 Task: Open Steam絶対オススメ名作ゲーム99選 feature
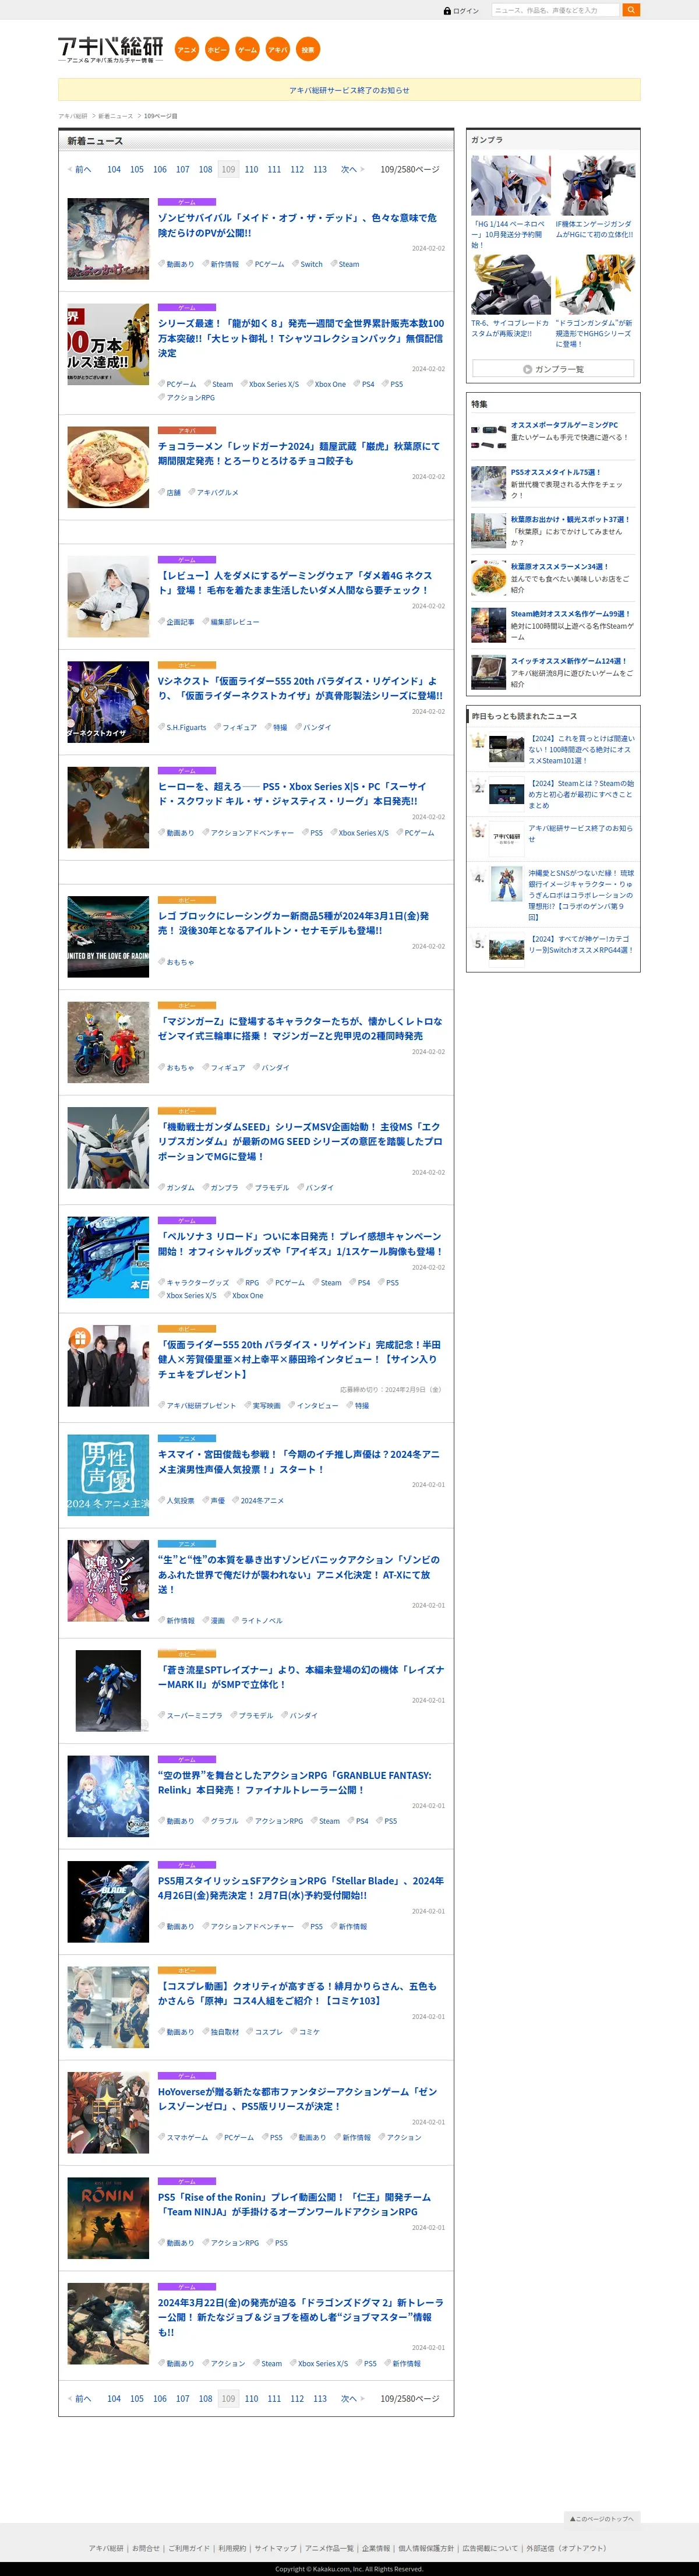pyautogui.click(x=570, y=614)
